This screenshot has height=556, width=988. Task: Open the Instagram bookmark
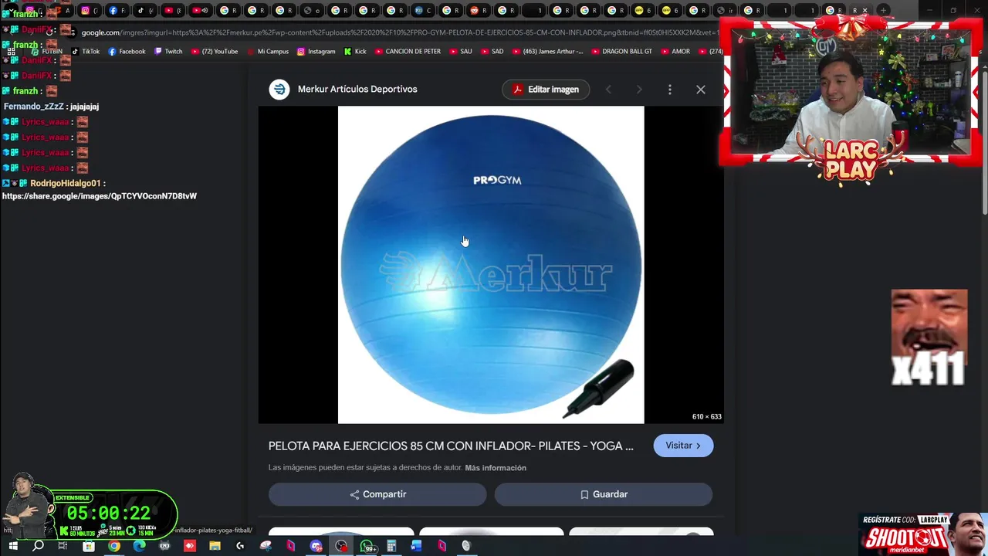316,52
